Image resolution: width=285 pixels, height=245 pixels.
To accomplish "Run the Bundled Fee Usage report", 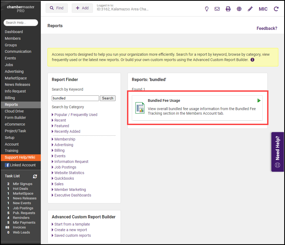I will pos(259,101).
